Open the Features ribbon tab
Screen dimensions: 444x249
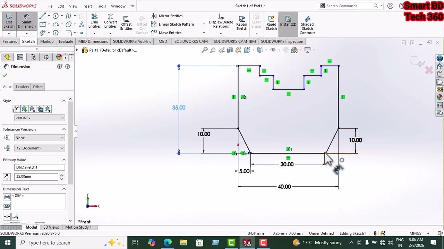point(10,41)
